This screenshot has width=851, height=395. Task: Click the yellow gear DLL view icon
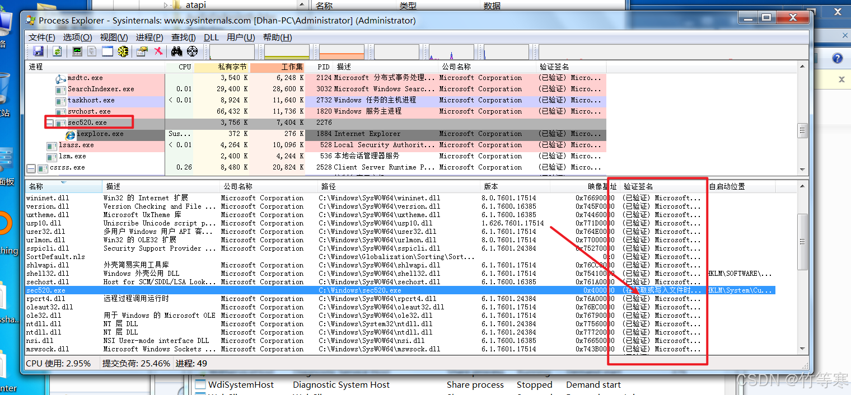(x=123, y=51)
